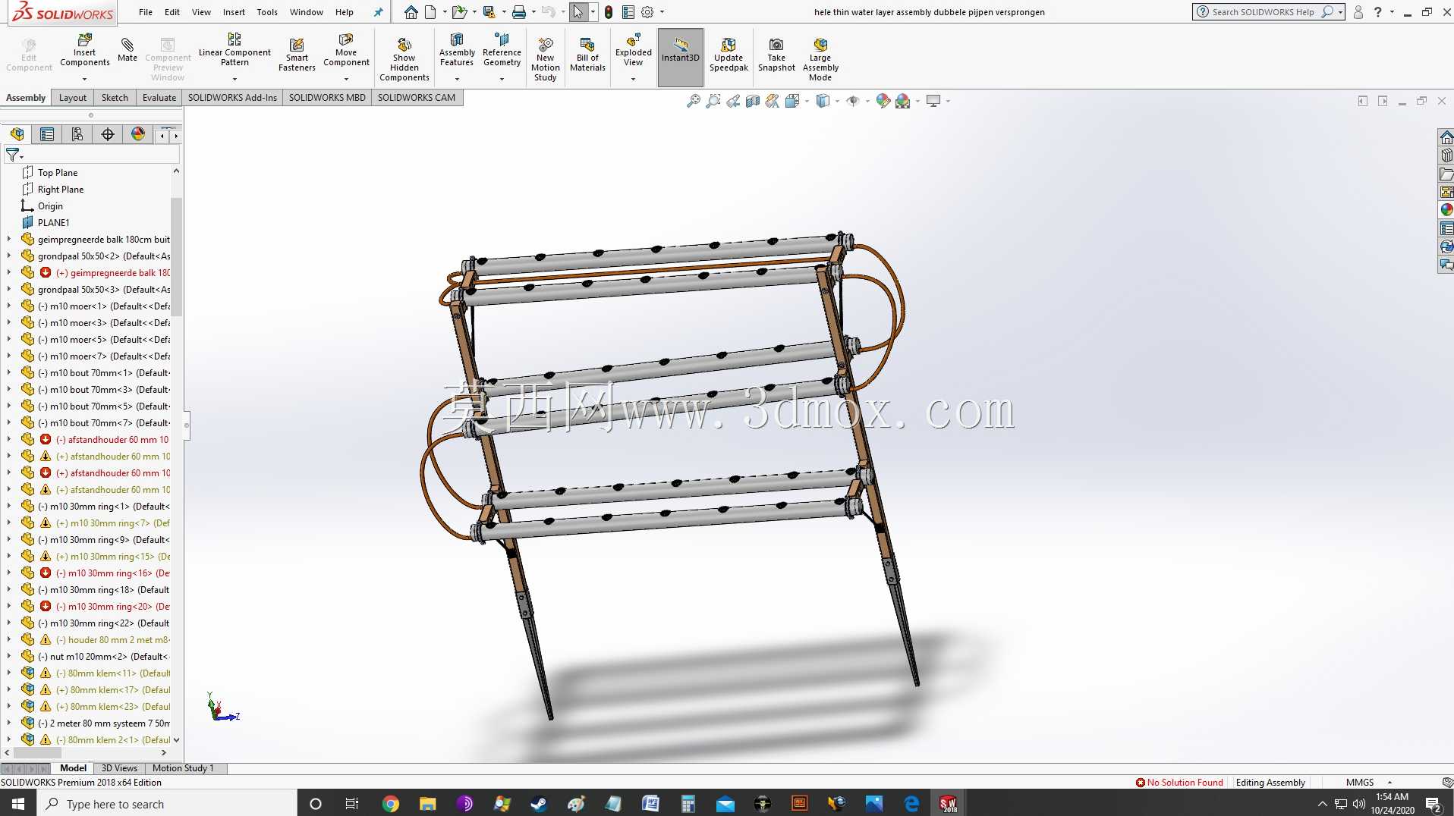Switch to the Evaluate tab

pos(159,98)
